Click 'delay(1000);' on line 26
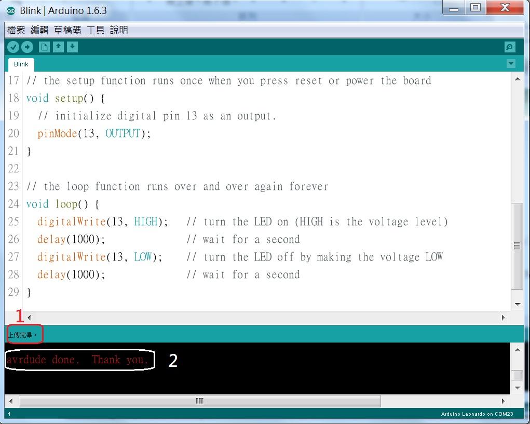The height and width of the screenshot is (424, 530). click(71, 239)
